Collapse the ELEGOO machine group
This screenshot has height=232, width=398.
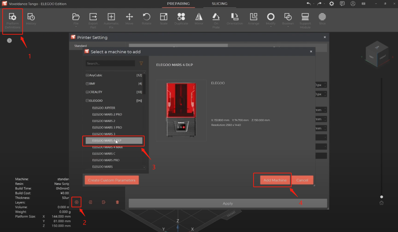tap(87, 101)
